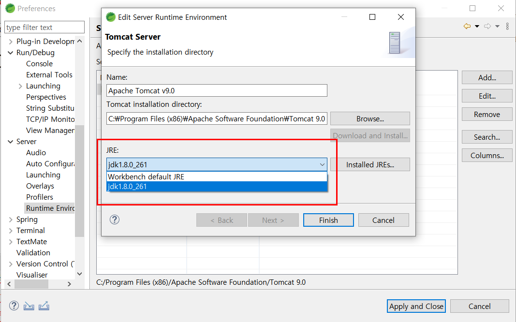This screenshot has width=516, height=322.
Task: Select Perspectives in the tree
Action: pos(46,97)
